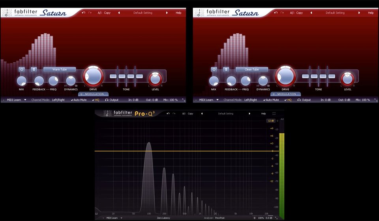This screenshot has height=221, width=379.
Task: Click Zero Latency mode in Pro-Q 3
Action: click(163, 218)
